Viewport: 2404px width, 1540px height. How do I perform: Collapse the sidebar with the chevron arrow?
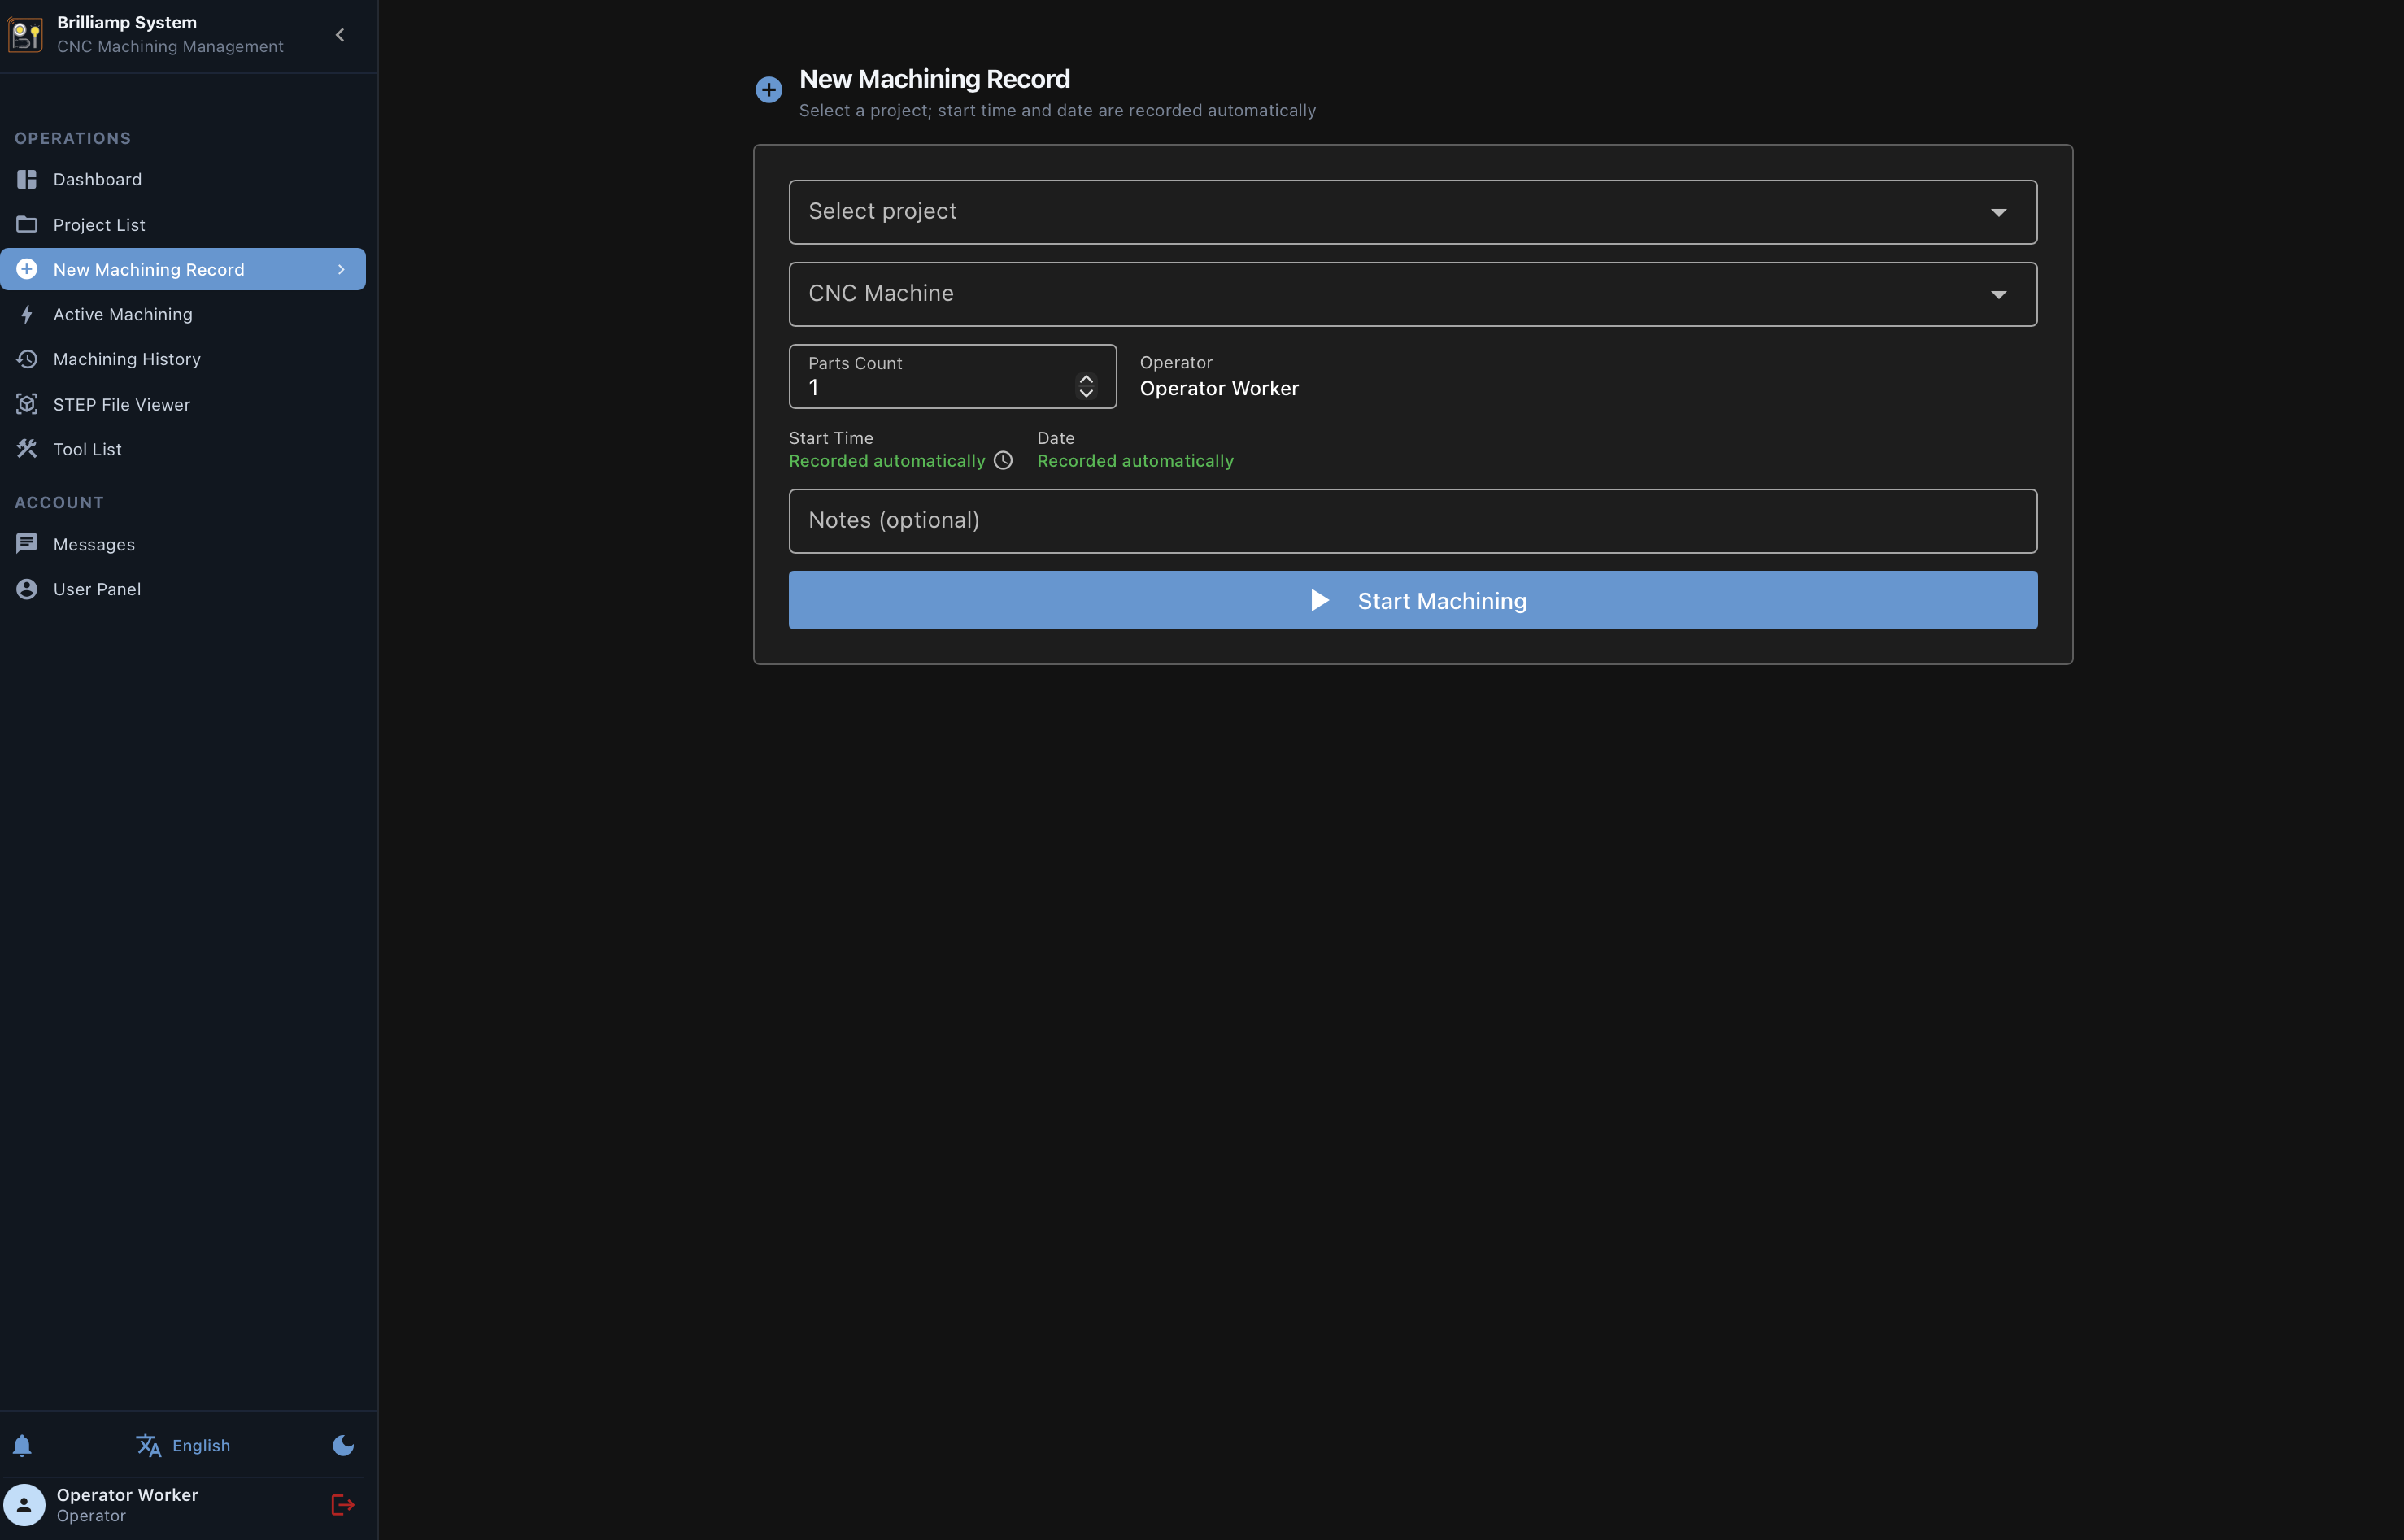(340, 35)
